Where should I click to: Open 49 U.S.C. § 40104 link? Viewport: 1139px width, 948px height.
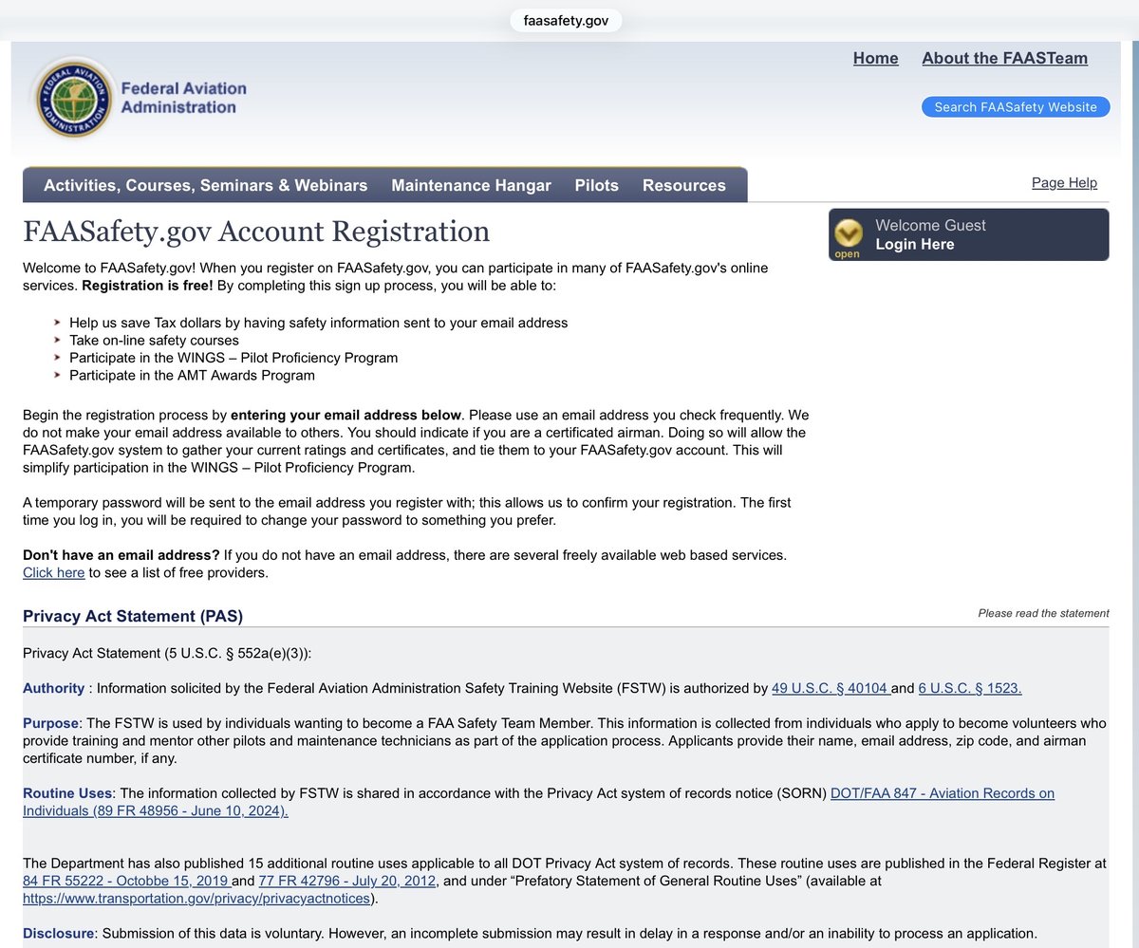point(831,688)
